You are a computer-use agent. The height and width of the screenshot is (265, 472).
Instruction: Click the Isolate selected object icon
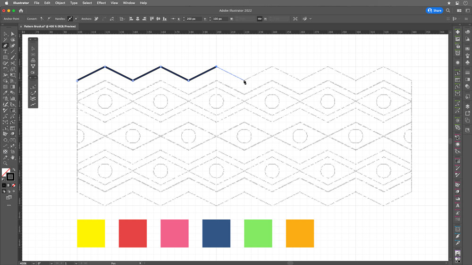[x=295, y=19]
